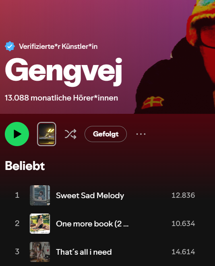Click the 13.088 monatliche Hörer*innen text
This screenshot has height=266, width=215.
click(x=62, y=98)
